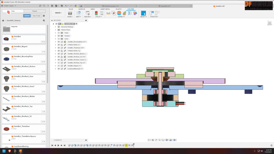The image size is (274, 154).
Task: Click the Look At icon
Action: pyautogui.click(x=153, y=140)
